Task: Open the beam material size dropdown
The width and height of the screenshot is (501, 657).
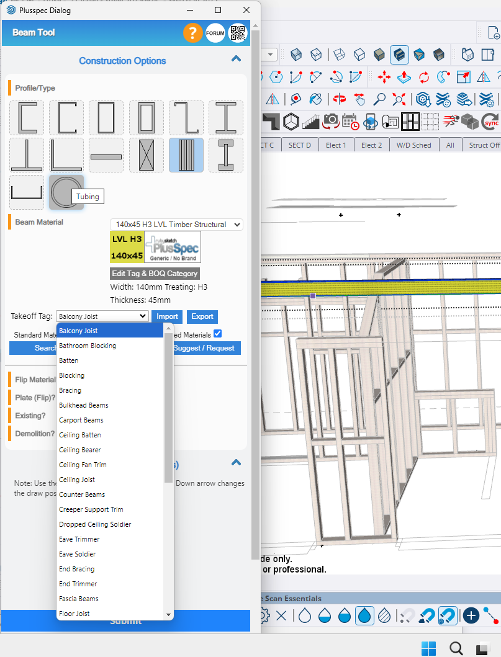Action: click(x=176, y=225)
